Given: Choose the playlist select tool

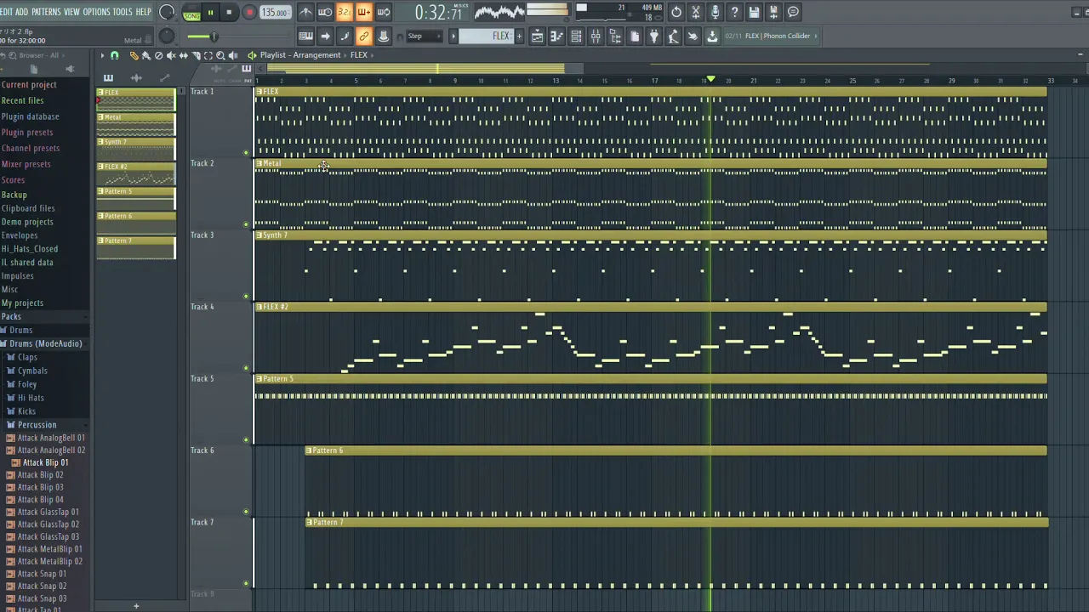Looking at the screenshot, I should tap(208, 55).
